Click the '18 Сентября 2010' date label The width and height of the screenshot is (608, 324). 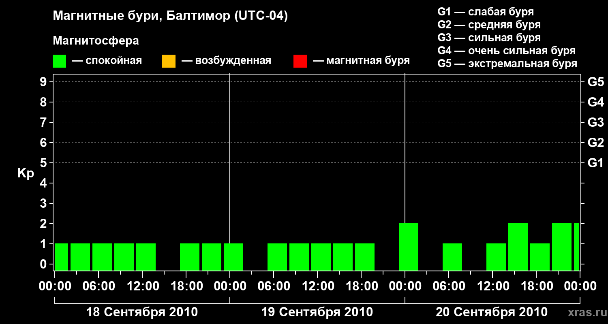click(x=142, y=312)
